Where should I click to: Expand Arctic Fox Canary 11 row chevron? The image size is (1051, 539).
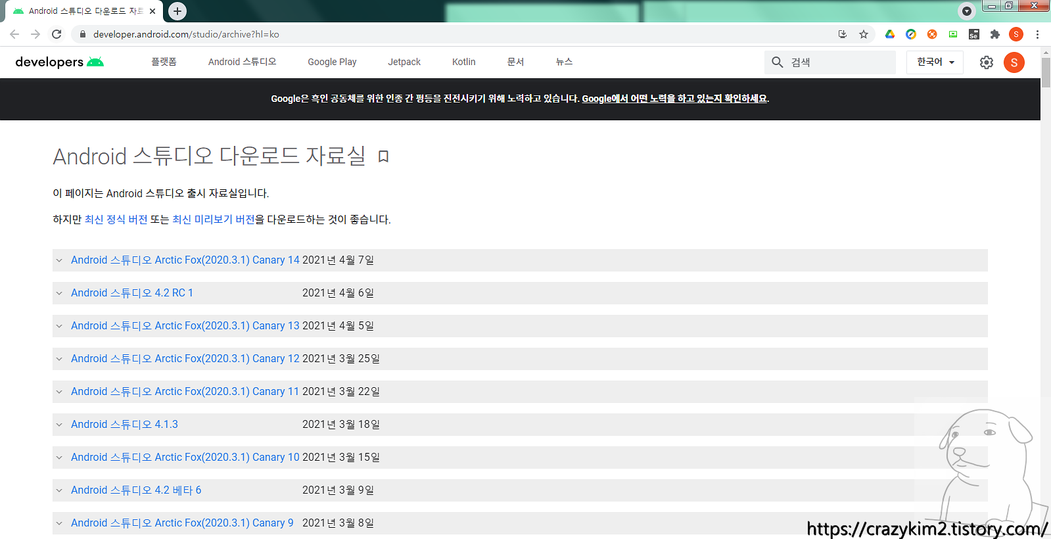coord(59,392)
